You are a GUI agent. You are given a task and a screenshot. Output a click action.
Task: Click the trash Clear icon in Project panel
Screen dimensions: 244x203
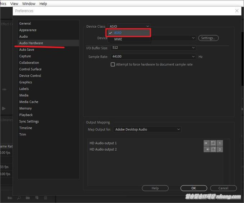[46, 198]
